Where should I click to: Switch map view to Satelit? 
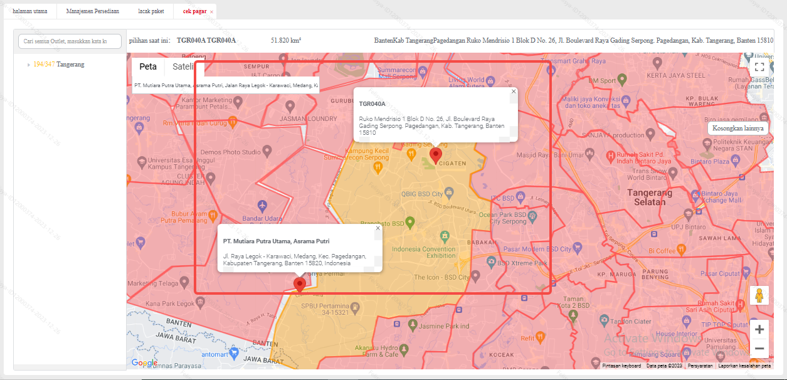click(184, 66)
